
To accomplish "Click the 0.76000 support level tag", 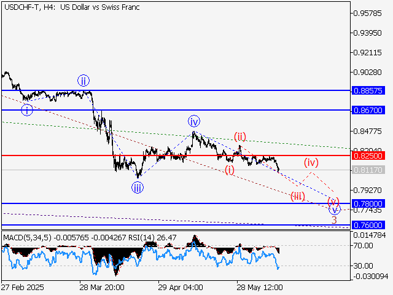I will (369, 225).
